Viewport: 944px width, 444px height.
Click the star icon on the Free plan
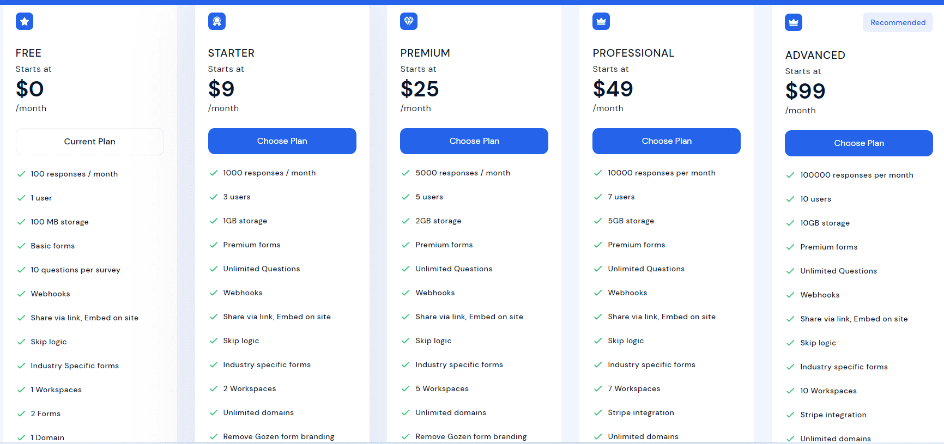(25, 21)
